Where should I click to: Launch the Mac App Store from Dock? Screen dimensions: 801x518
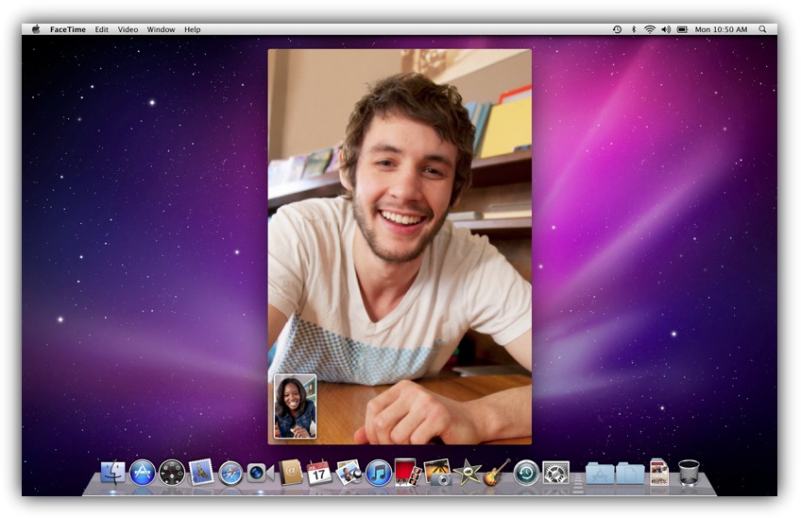point(143,472)
